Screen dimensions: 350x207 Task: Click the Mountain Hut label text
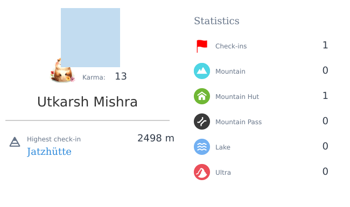click(237, 97)
